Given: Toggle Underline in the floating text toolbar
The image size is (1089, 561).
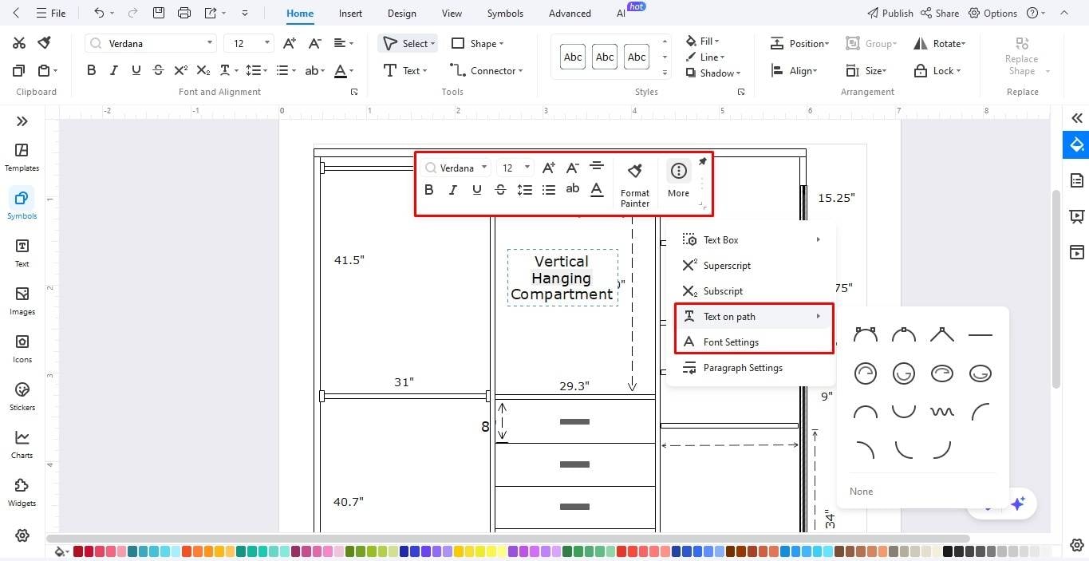Looking at the screenshot, I should coord(477,189).
